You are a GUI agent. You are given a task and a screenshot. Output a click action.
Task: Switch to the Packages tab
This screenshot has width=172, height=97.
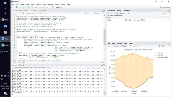[x=119, y=44]
